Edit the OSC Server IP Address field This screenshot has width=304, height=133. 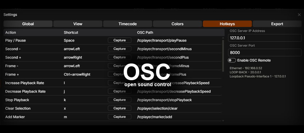(x=265, y=38)
